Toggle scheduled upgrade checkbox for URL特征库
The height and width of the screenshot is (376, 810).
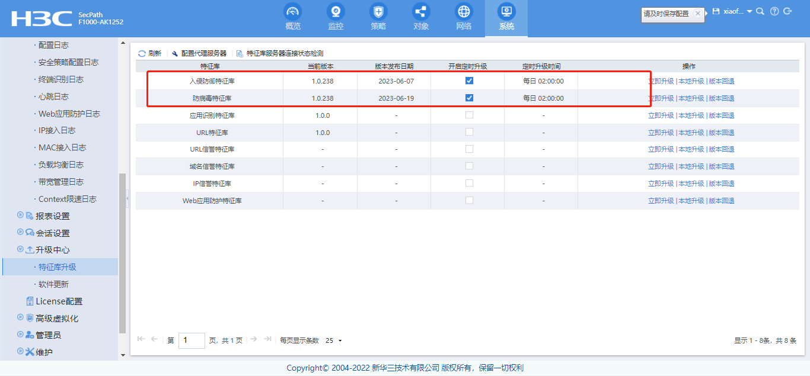point(469,132)
